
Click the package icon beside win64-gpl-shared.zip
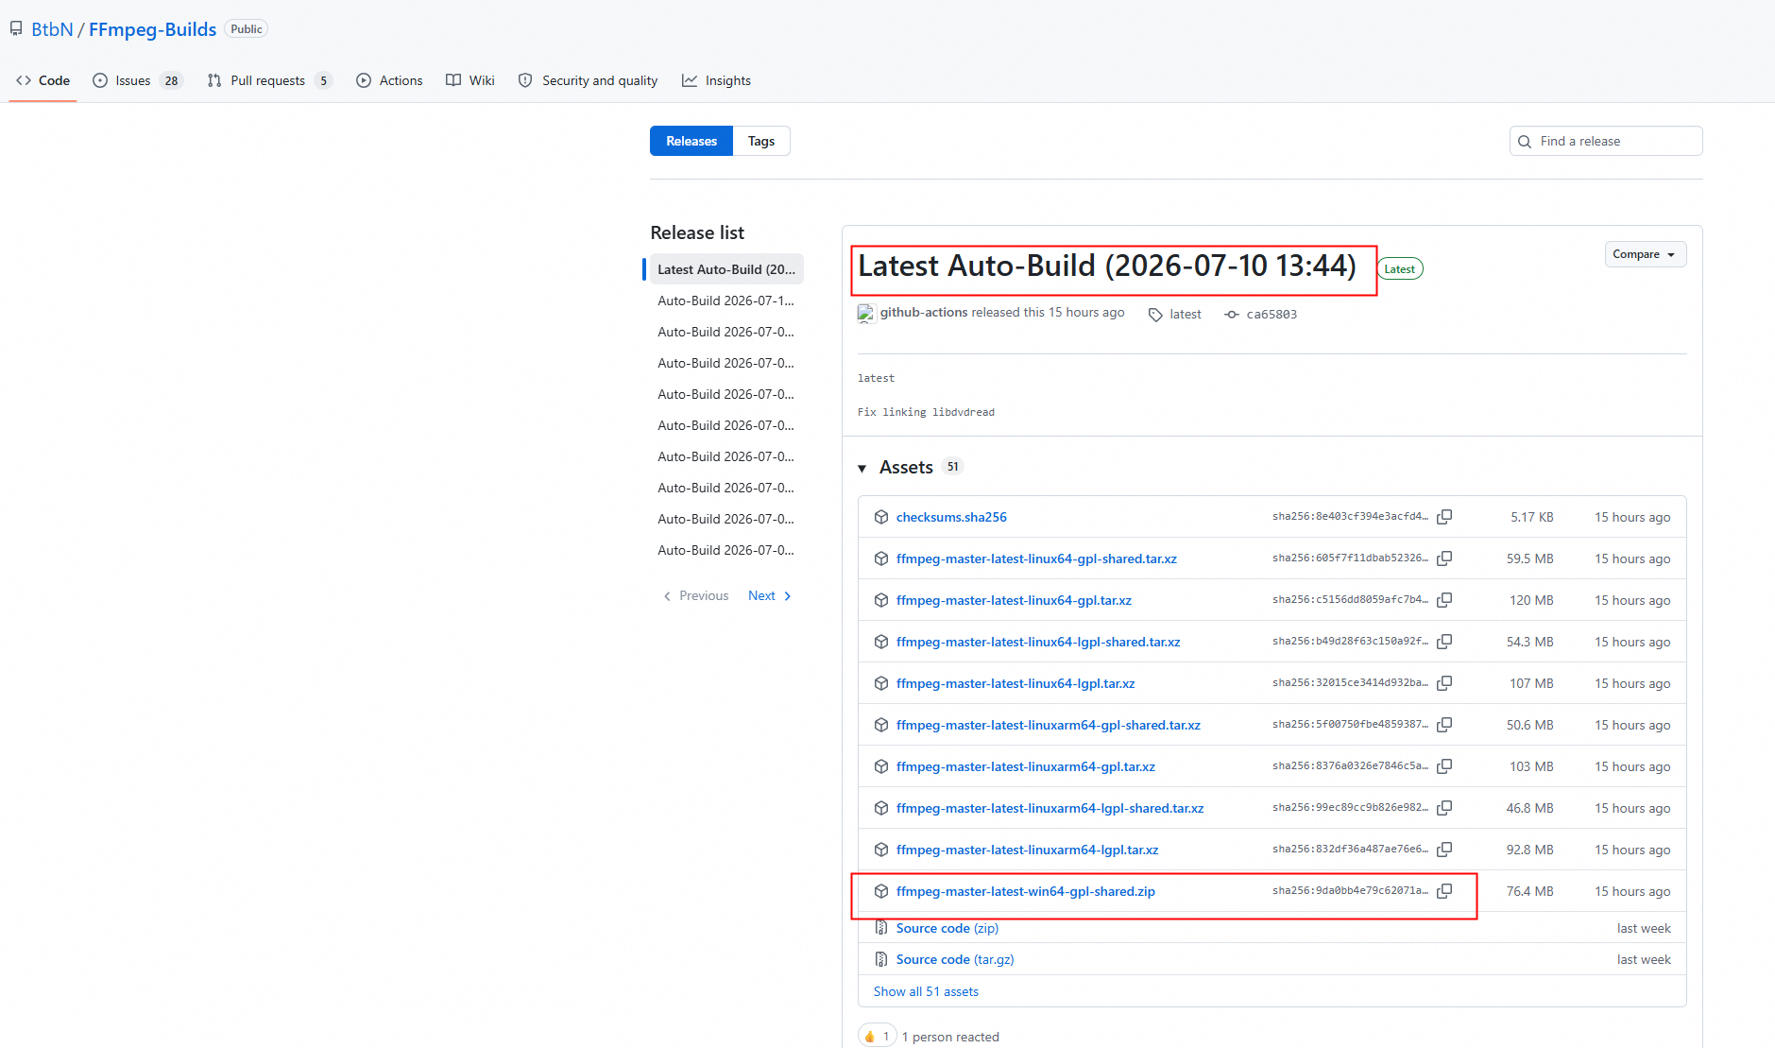pyautogui.click(x=881, y=891)
